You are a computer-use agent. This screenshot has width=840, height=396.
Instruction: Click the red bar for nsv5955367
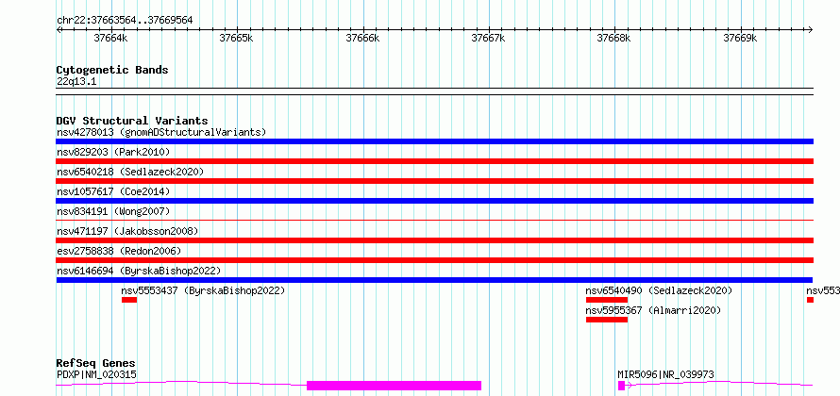click(x=607, y=320)
